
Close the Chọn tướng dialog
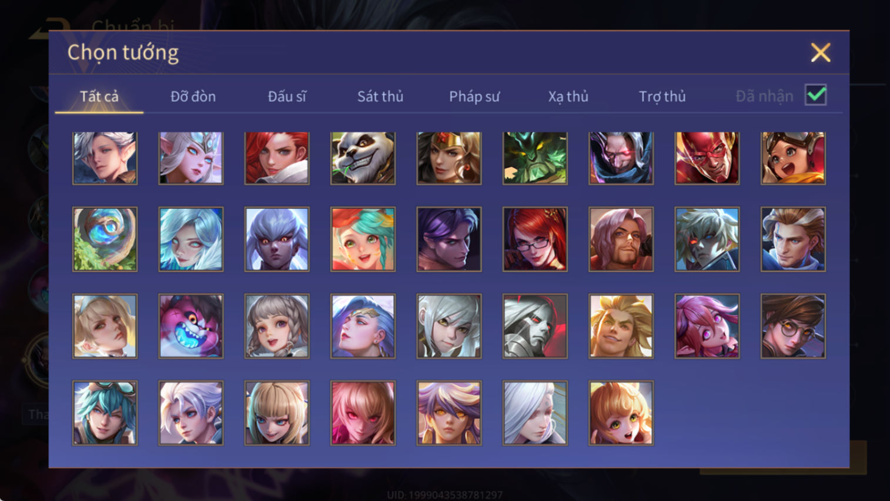[821, 52]
